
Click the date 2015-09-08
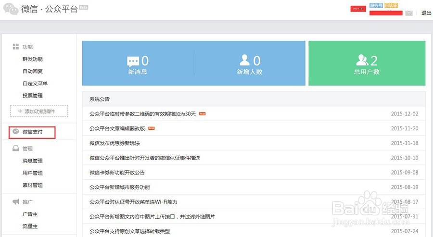point(405,173)
